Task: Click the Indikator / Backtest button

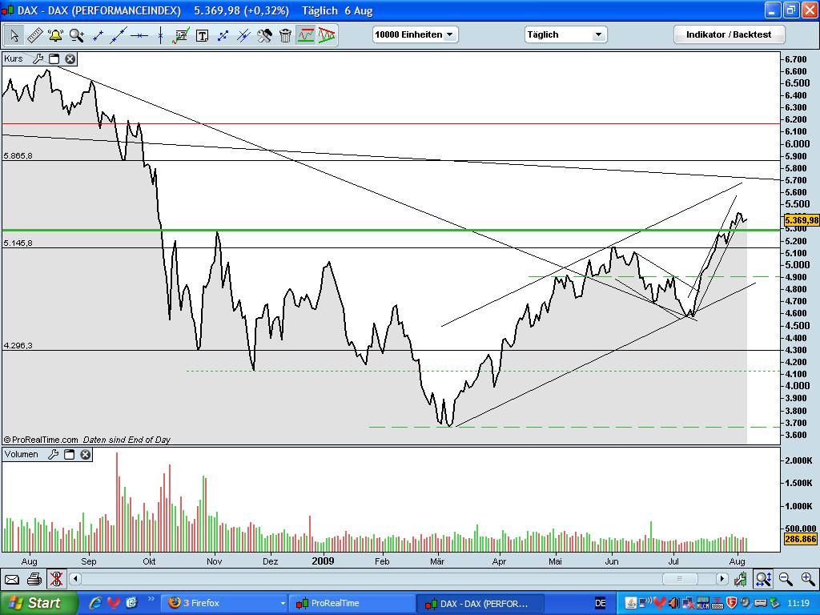Action: [729, 34]
